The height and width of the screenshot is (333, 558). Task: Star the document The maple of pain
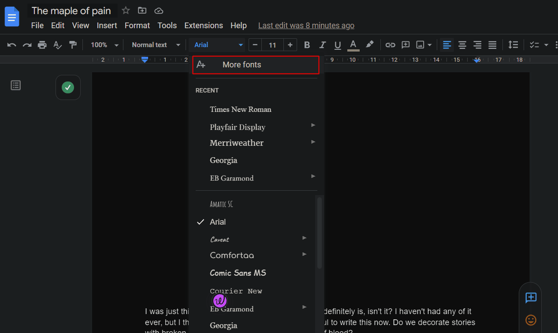[126, 11]
